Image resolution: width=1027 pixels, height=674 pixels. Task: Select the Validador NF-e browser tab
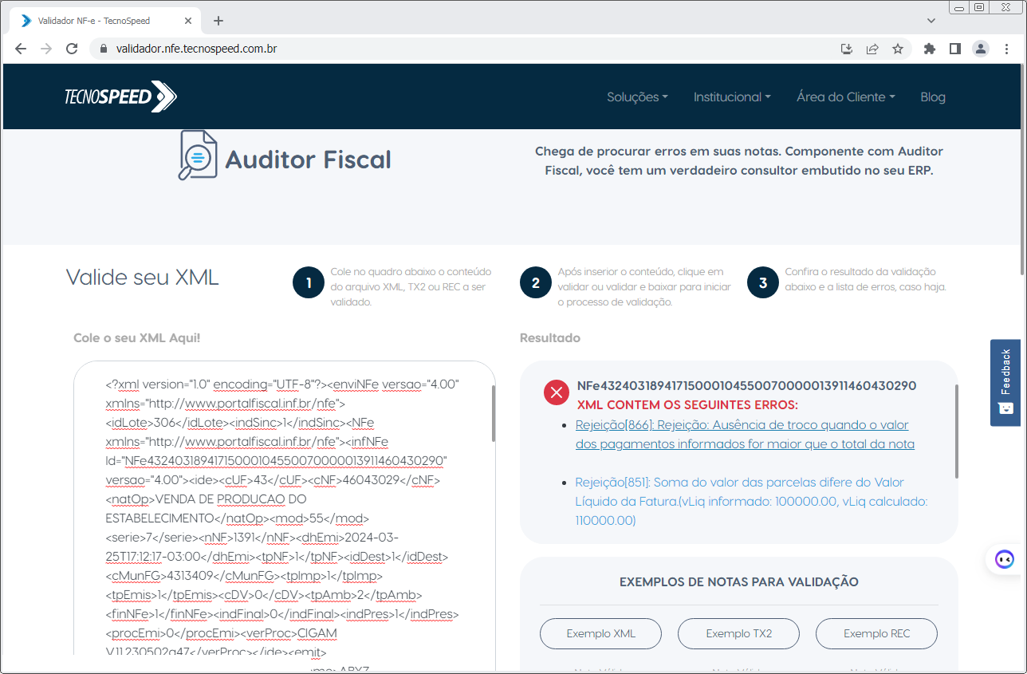click(x=105, y=21)
